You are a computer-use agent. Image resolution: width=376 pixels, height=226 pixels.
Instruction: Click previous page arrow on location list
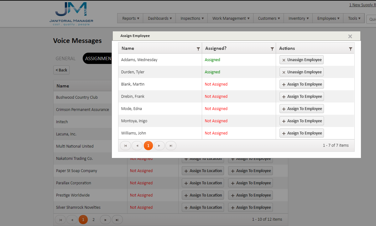pyautogui.click(x=72, y=219)
